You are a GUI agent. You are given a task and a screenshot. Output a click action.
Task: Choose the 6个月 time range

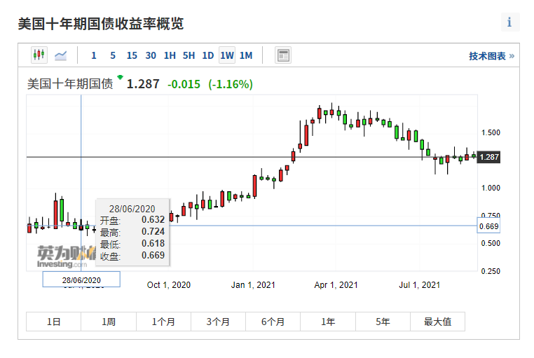[x=273, y=322]
